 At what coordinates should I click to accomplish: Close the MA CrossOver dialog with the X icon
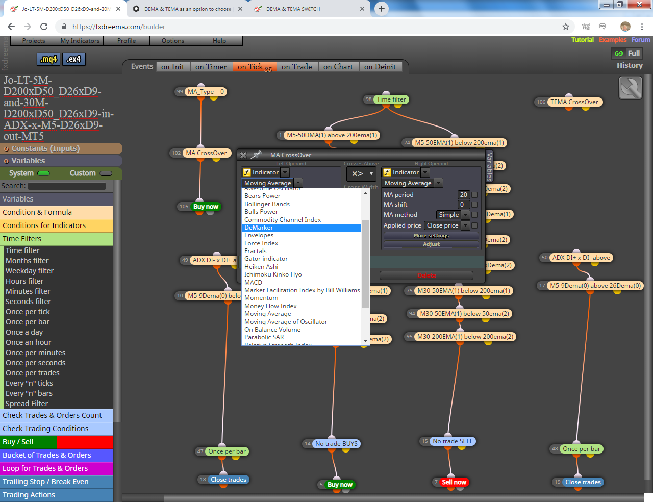(x=243, y=155)
